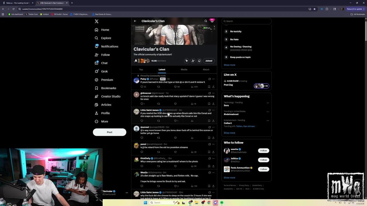Click the community search magnifier icon
Viewport: 367px width, 206px height.
click(206, 21)
